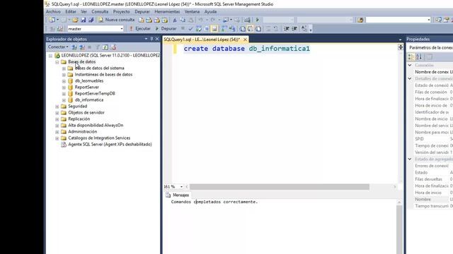Viewport: 453px width, 254px height.
Task: Click the Depurar button
Action: pos(166,28)
